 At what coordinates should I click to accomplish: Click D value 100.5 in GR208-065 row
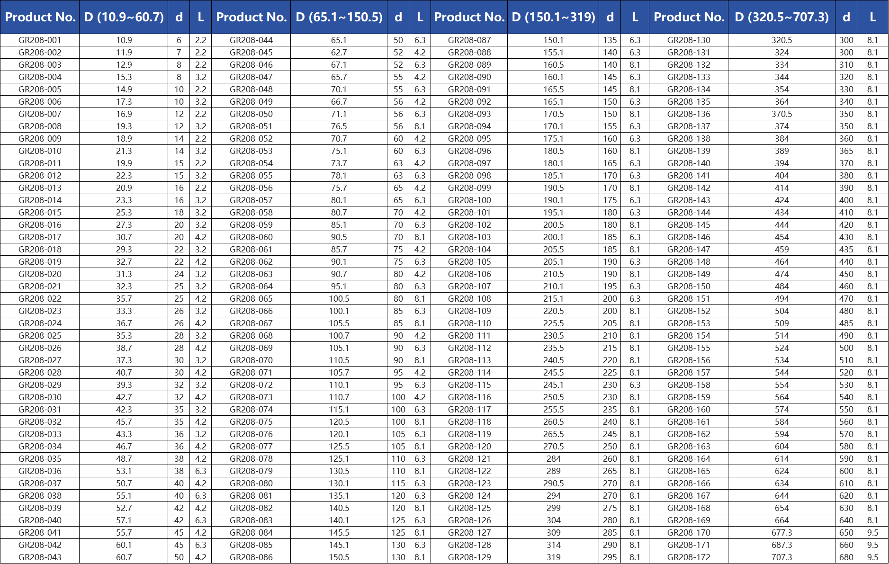pyautogui.click(x=339, y=299)
